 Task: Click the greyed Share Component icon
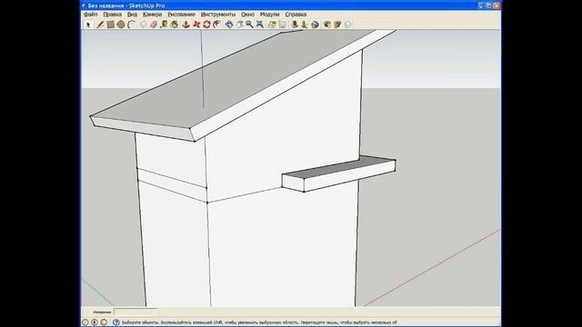[x=347, y=25]
